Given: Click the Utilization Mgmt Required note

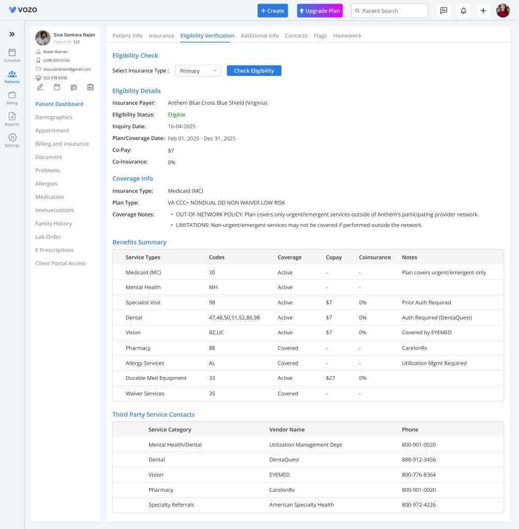Looking at the screenshot, I should (434, 363).
